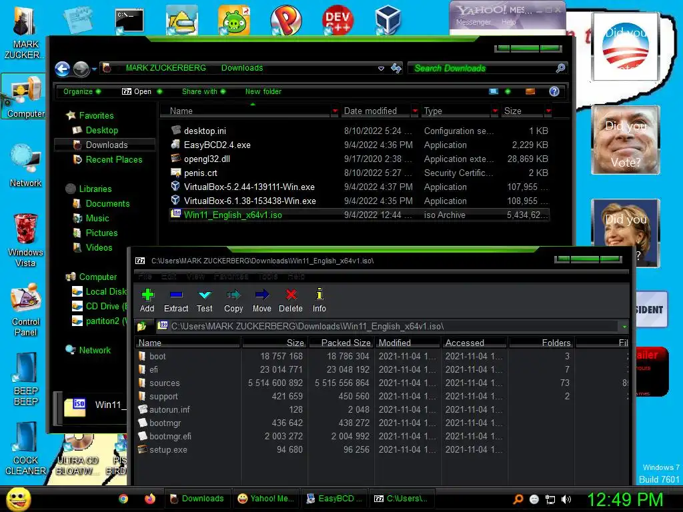This screenshot has width=683, height=512.
Task: Open the Dev-C++ desktop icon
Action: tap(337, 20)
